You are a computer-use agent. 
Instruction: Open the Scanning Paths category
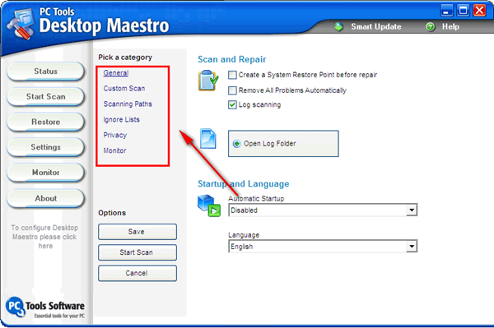[x=128, y=104]
